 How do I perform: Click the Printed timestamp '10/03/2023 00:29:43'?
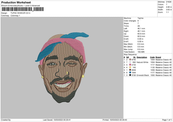pos(118,120)
